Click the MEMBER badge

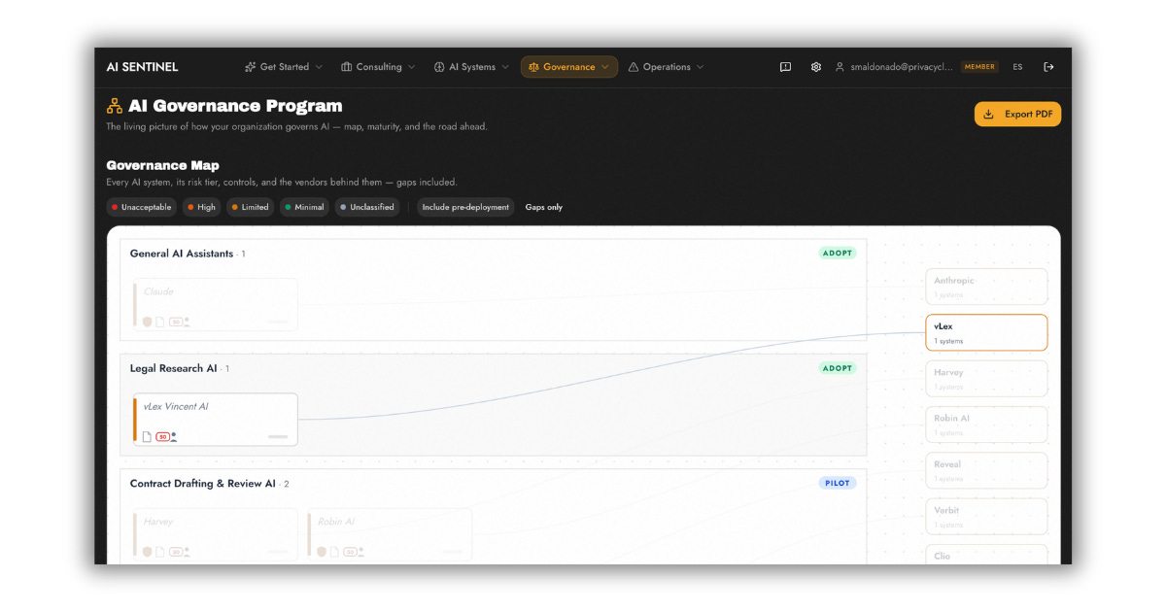[x=979, y=67]
